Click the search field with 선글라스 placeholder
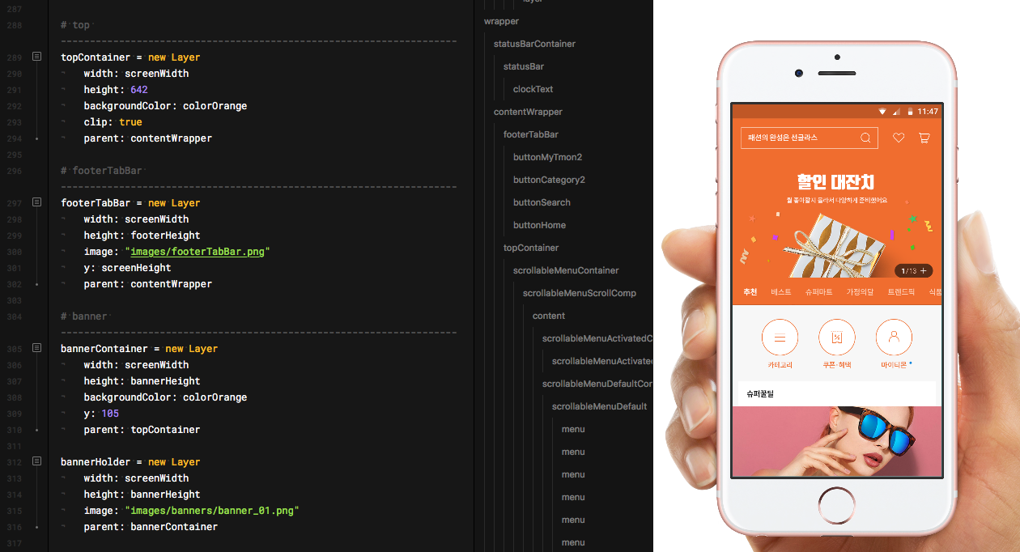This screenshot has height=552, width=1020. (810, 138)
